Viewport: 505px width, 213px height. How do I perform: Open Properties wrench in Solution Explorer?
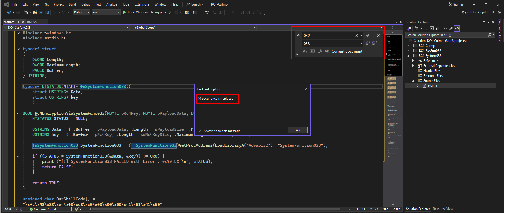coord(451,28)
